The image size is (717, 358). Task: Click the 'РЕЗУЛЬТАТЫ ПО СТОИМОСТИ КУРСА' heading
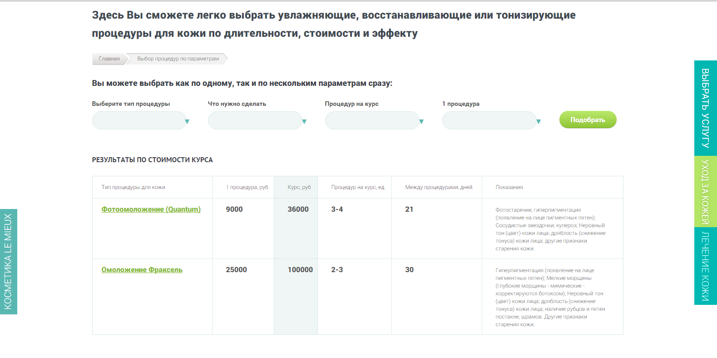tap(152, 160)
